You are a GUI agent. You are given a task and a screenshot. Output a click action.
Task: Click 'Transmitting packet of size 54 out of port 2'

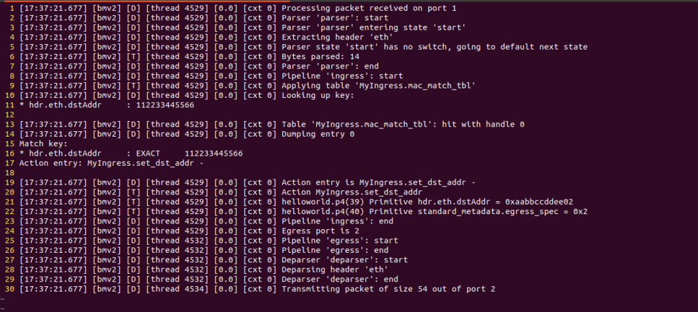pyautogui.click(x=389, y=290)
